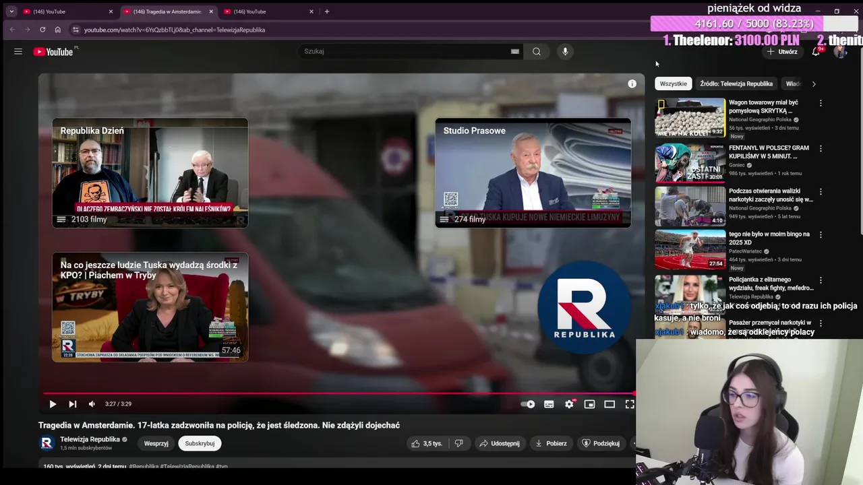This screenshot has width=863, height=485.
Task: Click the browser address bar URL
Action: pos(175,30)
